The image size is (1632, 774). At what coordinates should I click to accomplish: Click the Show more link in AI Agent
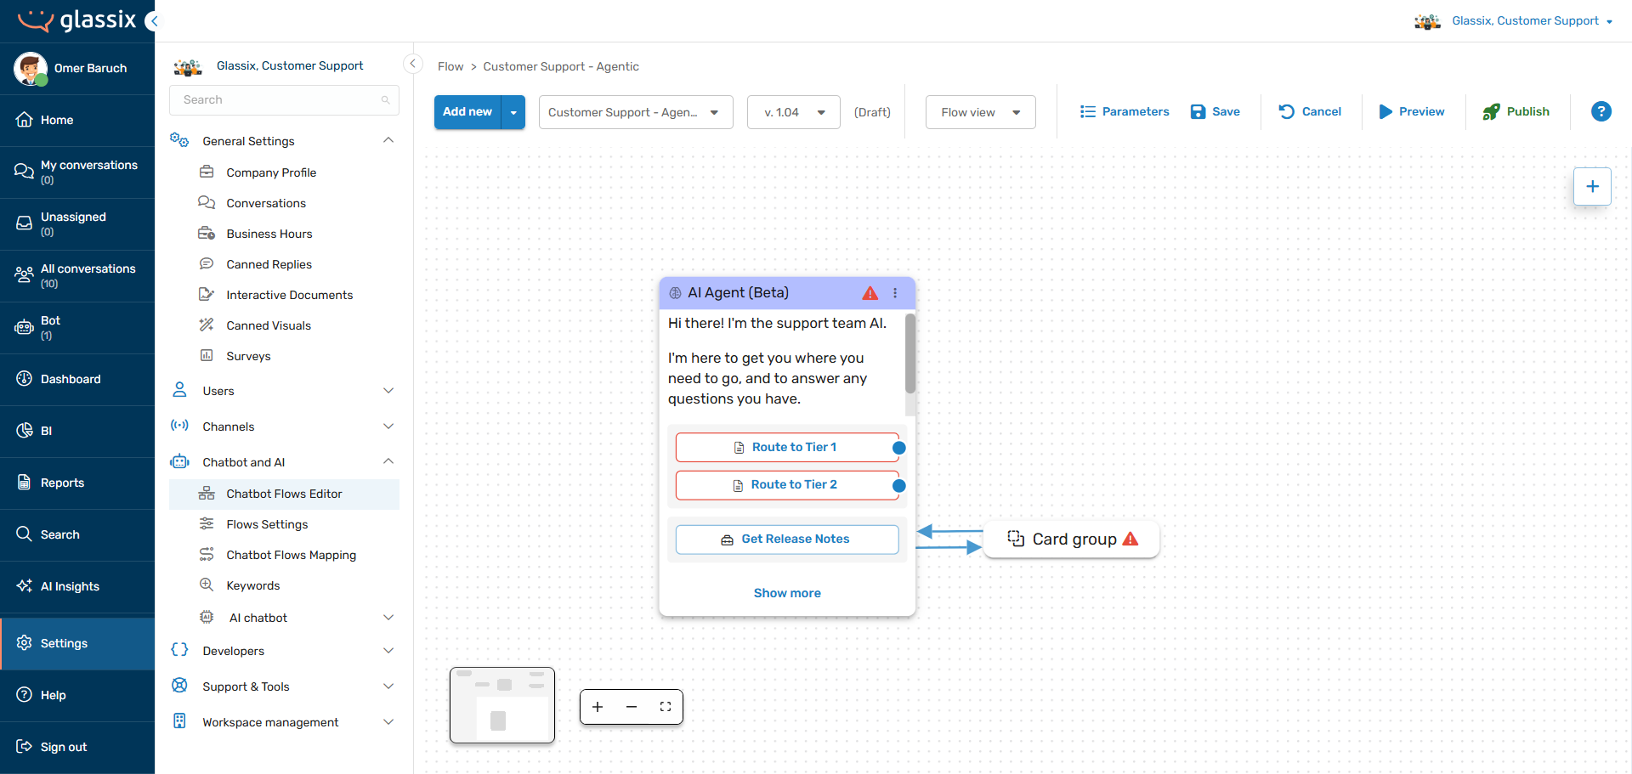click(787, 593)
